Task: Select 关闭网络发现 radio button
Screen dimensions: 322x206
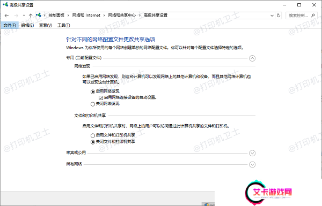Action: coord(93,104)
